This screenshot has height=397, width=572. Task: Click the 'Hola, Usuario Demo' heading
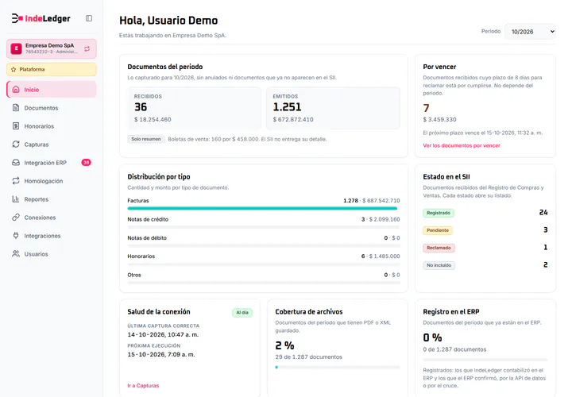(168, 21)
